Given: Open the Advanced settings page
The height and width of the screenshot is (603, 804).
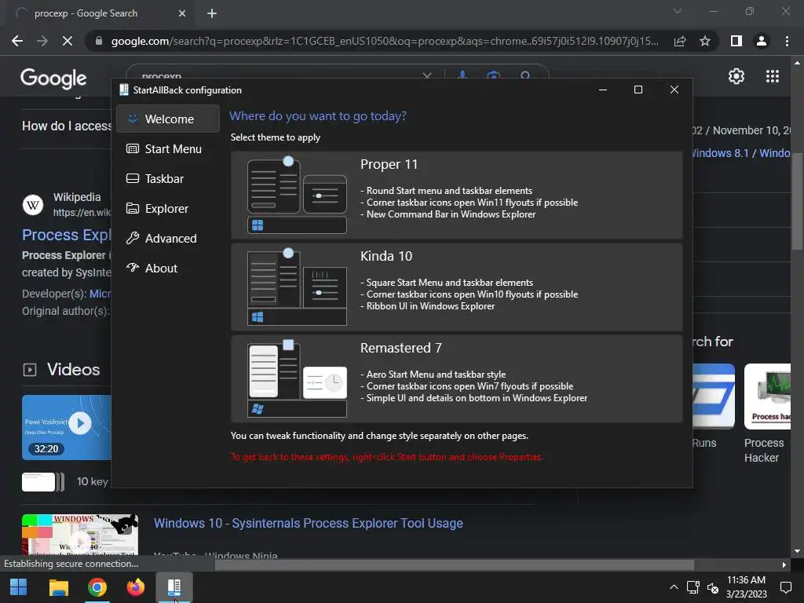Looking at the screenshot, I should (x=168, y=239).
